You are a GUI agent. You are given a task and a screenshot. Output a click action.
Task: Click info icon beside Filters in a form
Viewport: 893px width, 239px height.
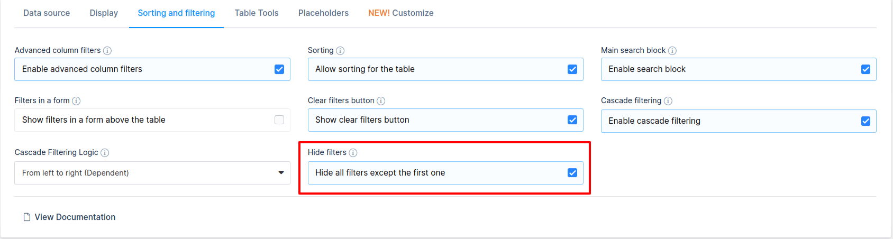click(x=76, y=101)
